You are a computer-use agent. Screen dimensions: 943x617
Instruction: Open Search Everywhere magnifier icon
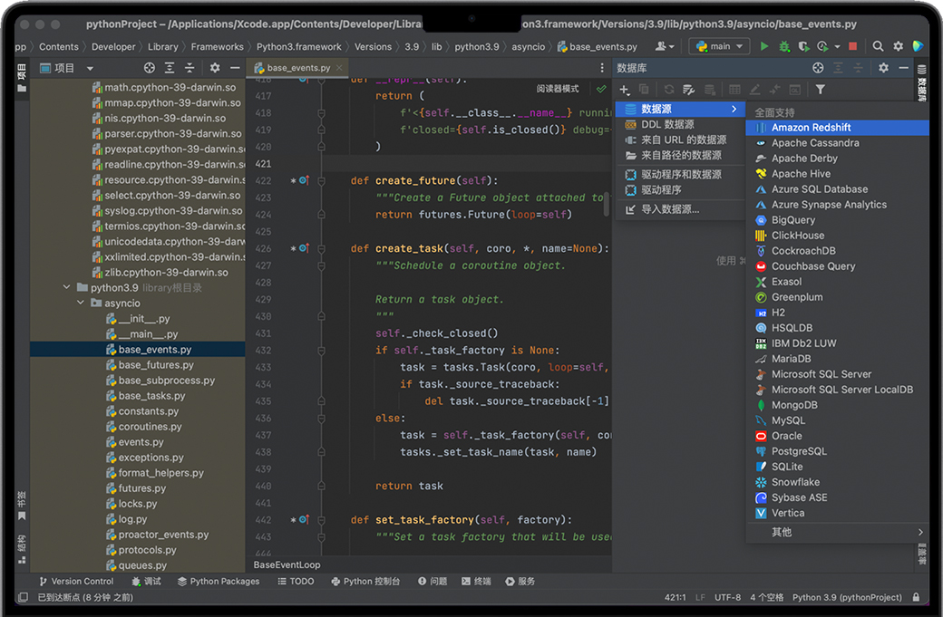coord(878,46)
